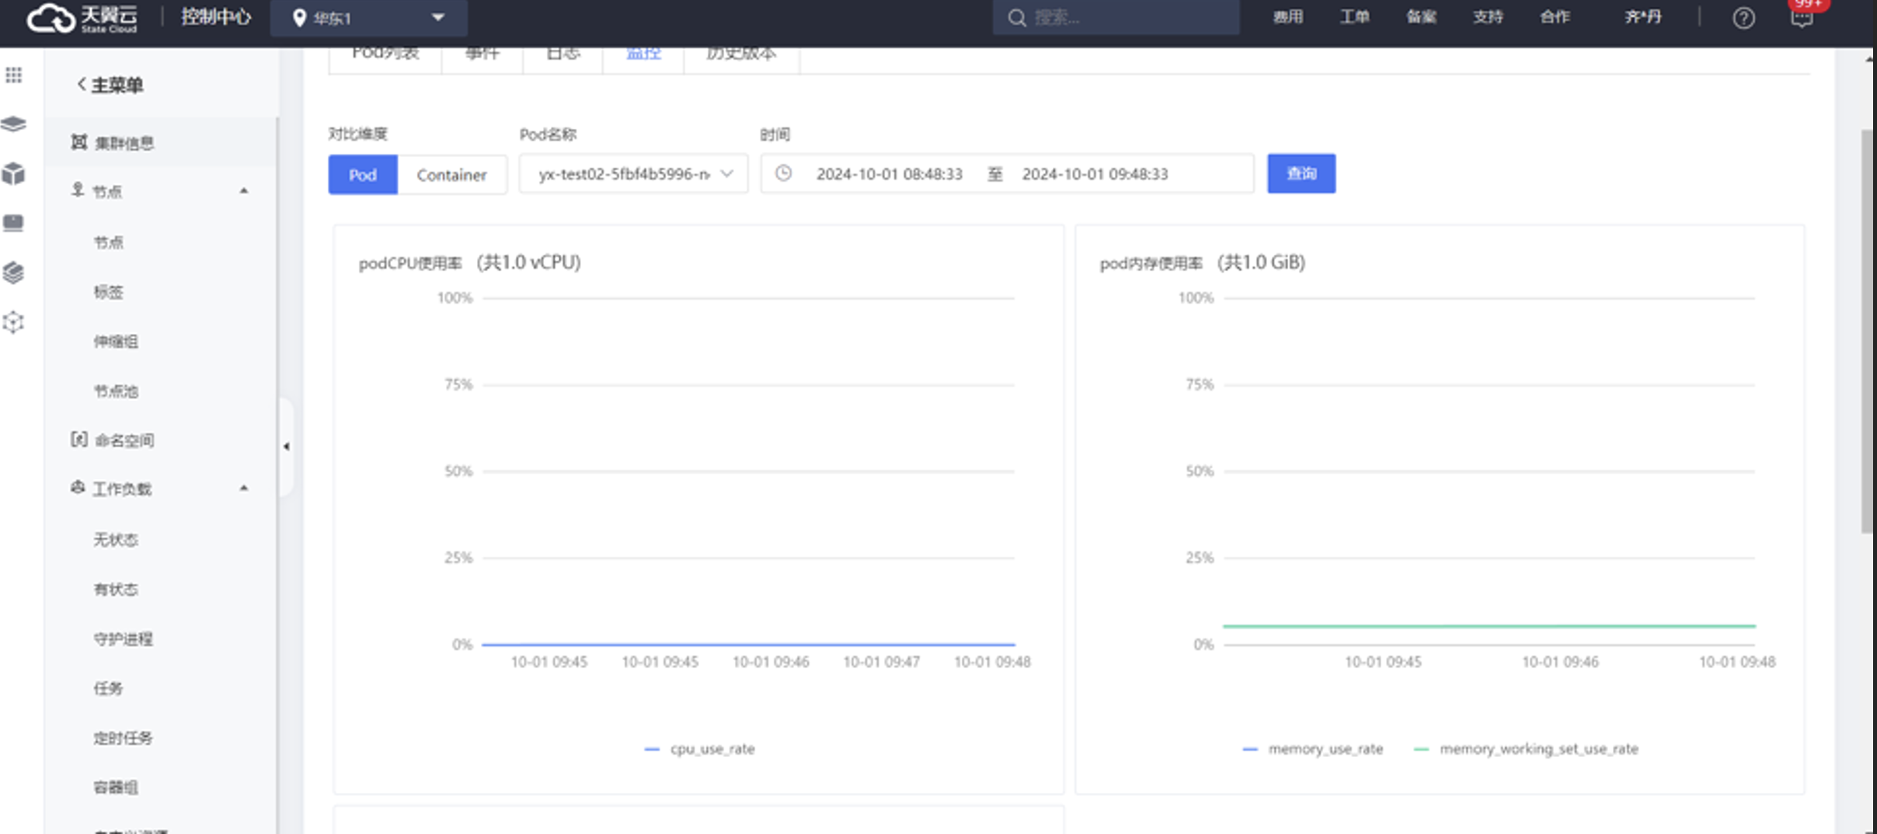Toggle memory_use_rate legend series

point(1313,749)
